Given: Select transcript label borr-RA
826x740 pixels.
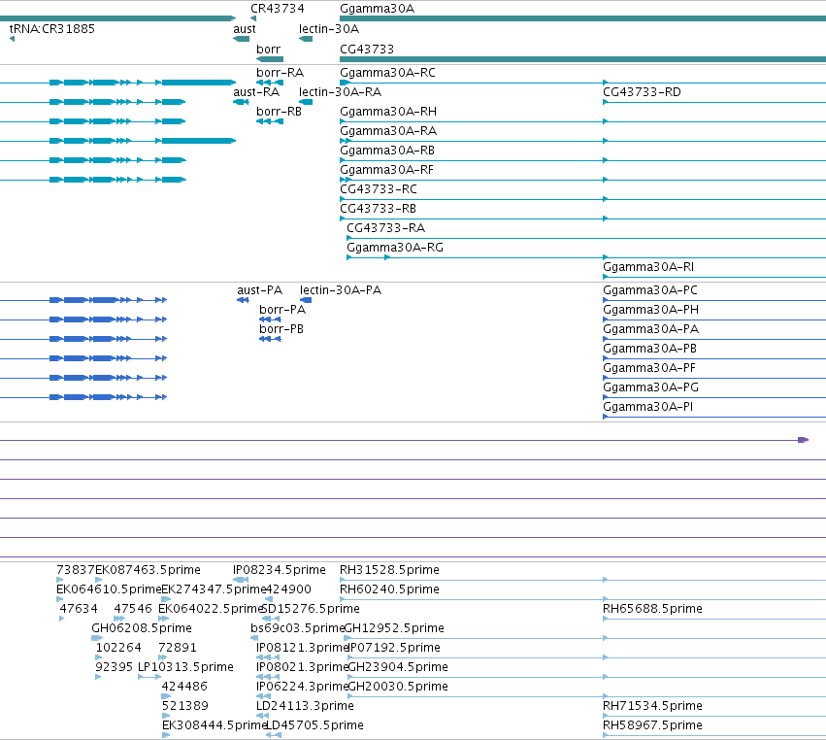Looking at the screenshot, I should click(x=280, y=73).
